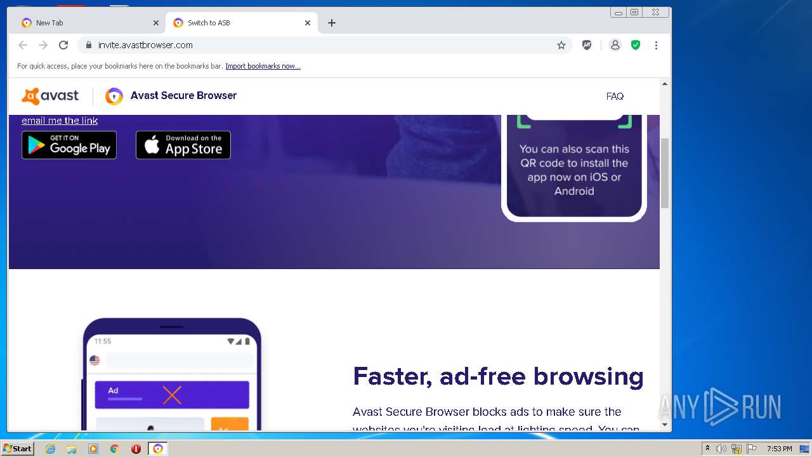Click the Avast logo in header
Viewport: 812px width, 457px height.
50,96
